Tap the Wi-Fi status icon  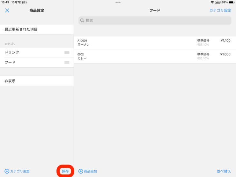(212, 2)
